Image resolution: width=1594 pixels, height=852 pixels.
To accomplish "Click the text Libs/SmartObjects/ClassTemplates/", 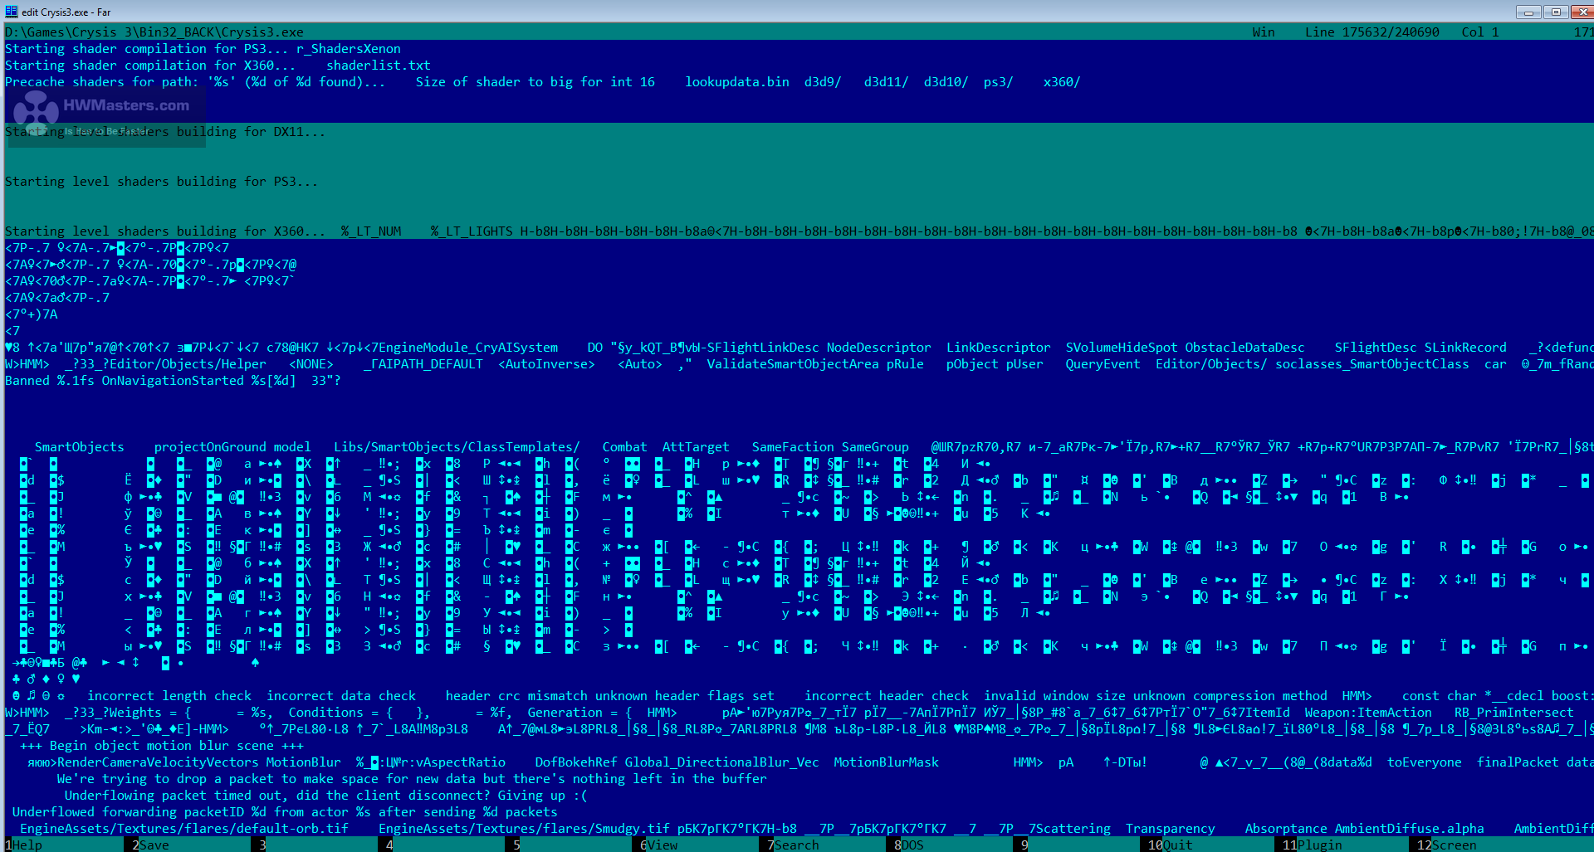I will [457, 447].
